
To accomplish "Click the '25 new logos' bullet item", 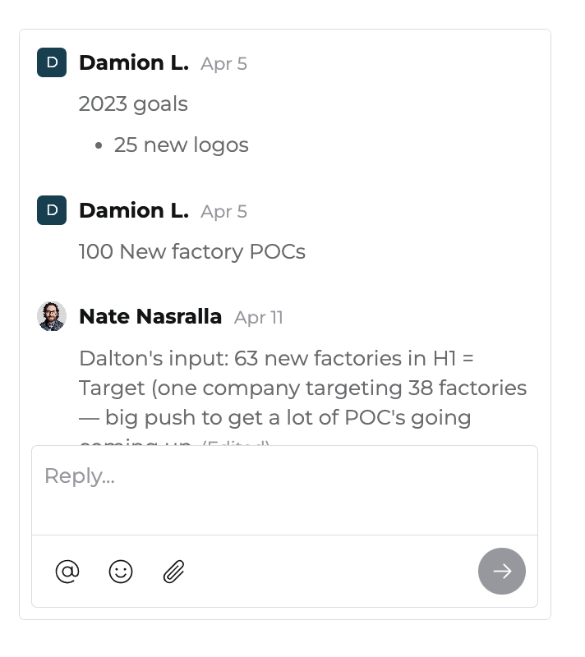I will (x=181, y=145).
